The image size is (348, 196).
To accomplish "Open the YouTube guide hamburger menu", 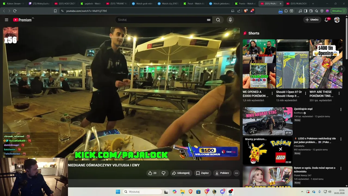I will tap(7, 20).
